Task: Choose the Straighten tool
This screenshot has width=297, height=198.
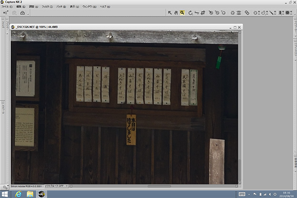Action: (x=197, y=13)
